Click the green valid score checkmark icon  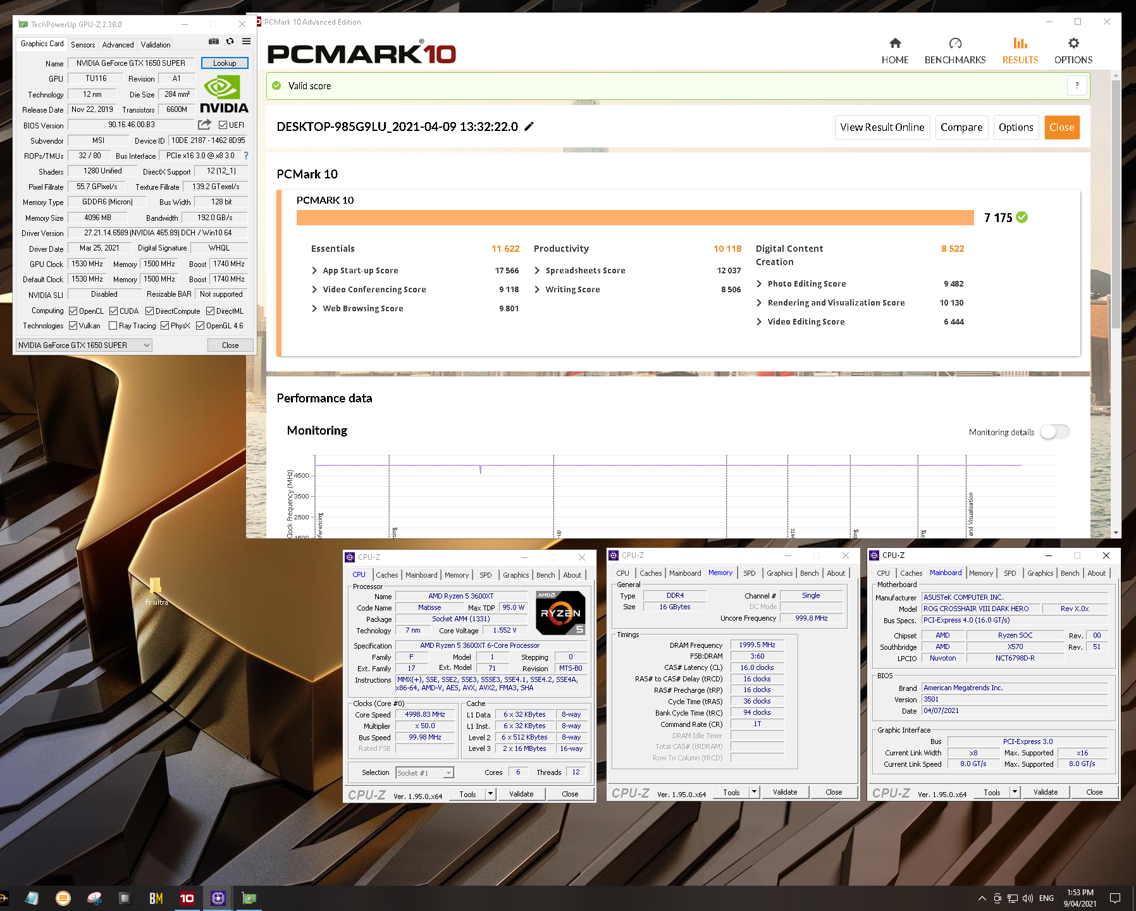pyautogui.click(x=276, y=85)
